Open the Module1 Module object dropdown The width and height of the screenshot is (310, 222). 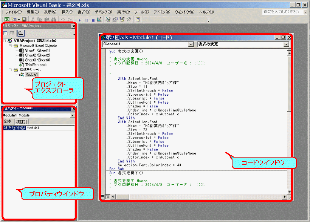pos(73,115)
